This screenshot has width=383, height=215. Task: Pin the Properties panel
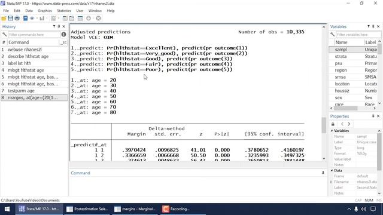(x=373, y=116)
